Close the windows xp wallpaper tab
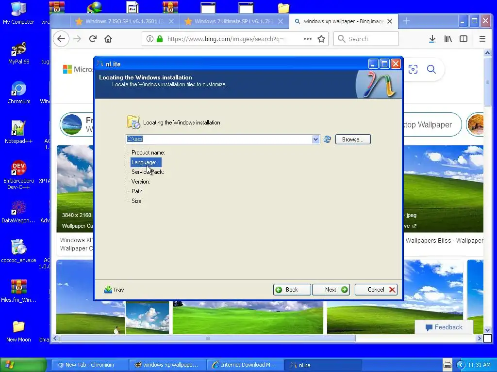The height and width of the screenshot is (372, 497). 390,21
